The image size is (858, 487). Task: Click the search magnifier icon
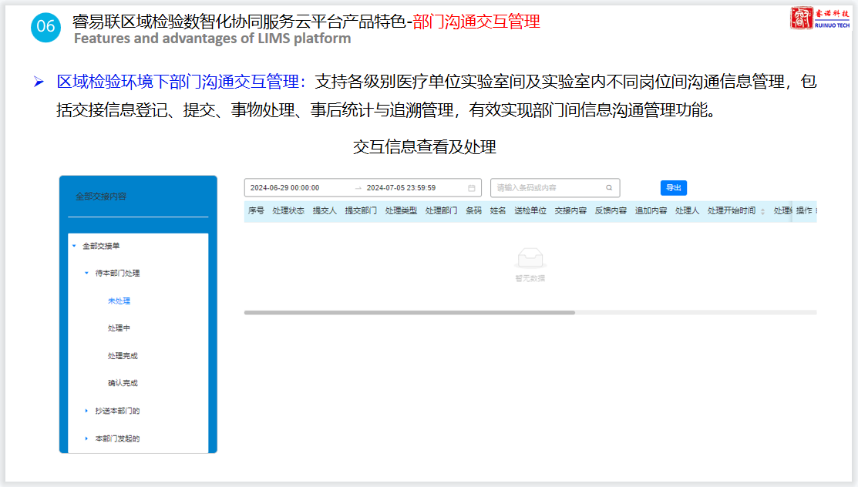pos(609,188)
